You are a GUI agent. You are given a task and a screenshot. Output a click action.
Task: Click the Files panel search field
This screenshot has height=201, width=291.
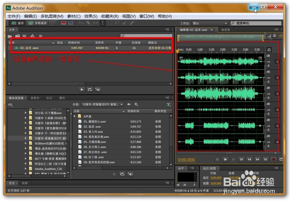(x=146, y=36)
